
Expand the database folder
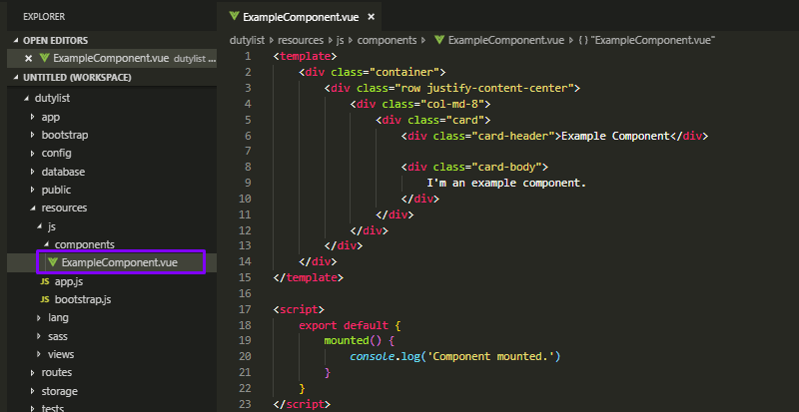point(33,172)
